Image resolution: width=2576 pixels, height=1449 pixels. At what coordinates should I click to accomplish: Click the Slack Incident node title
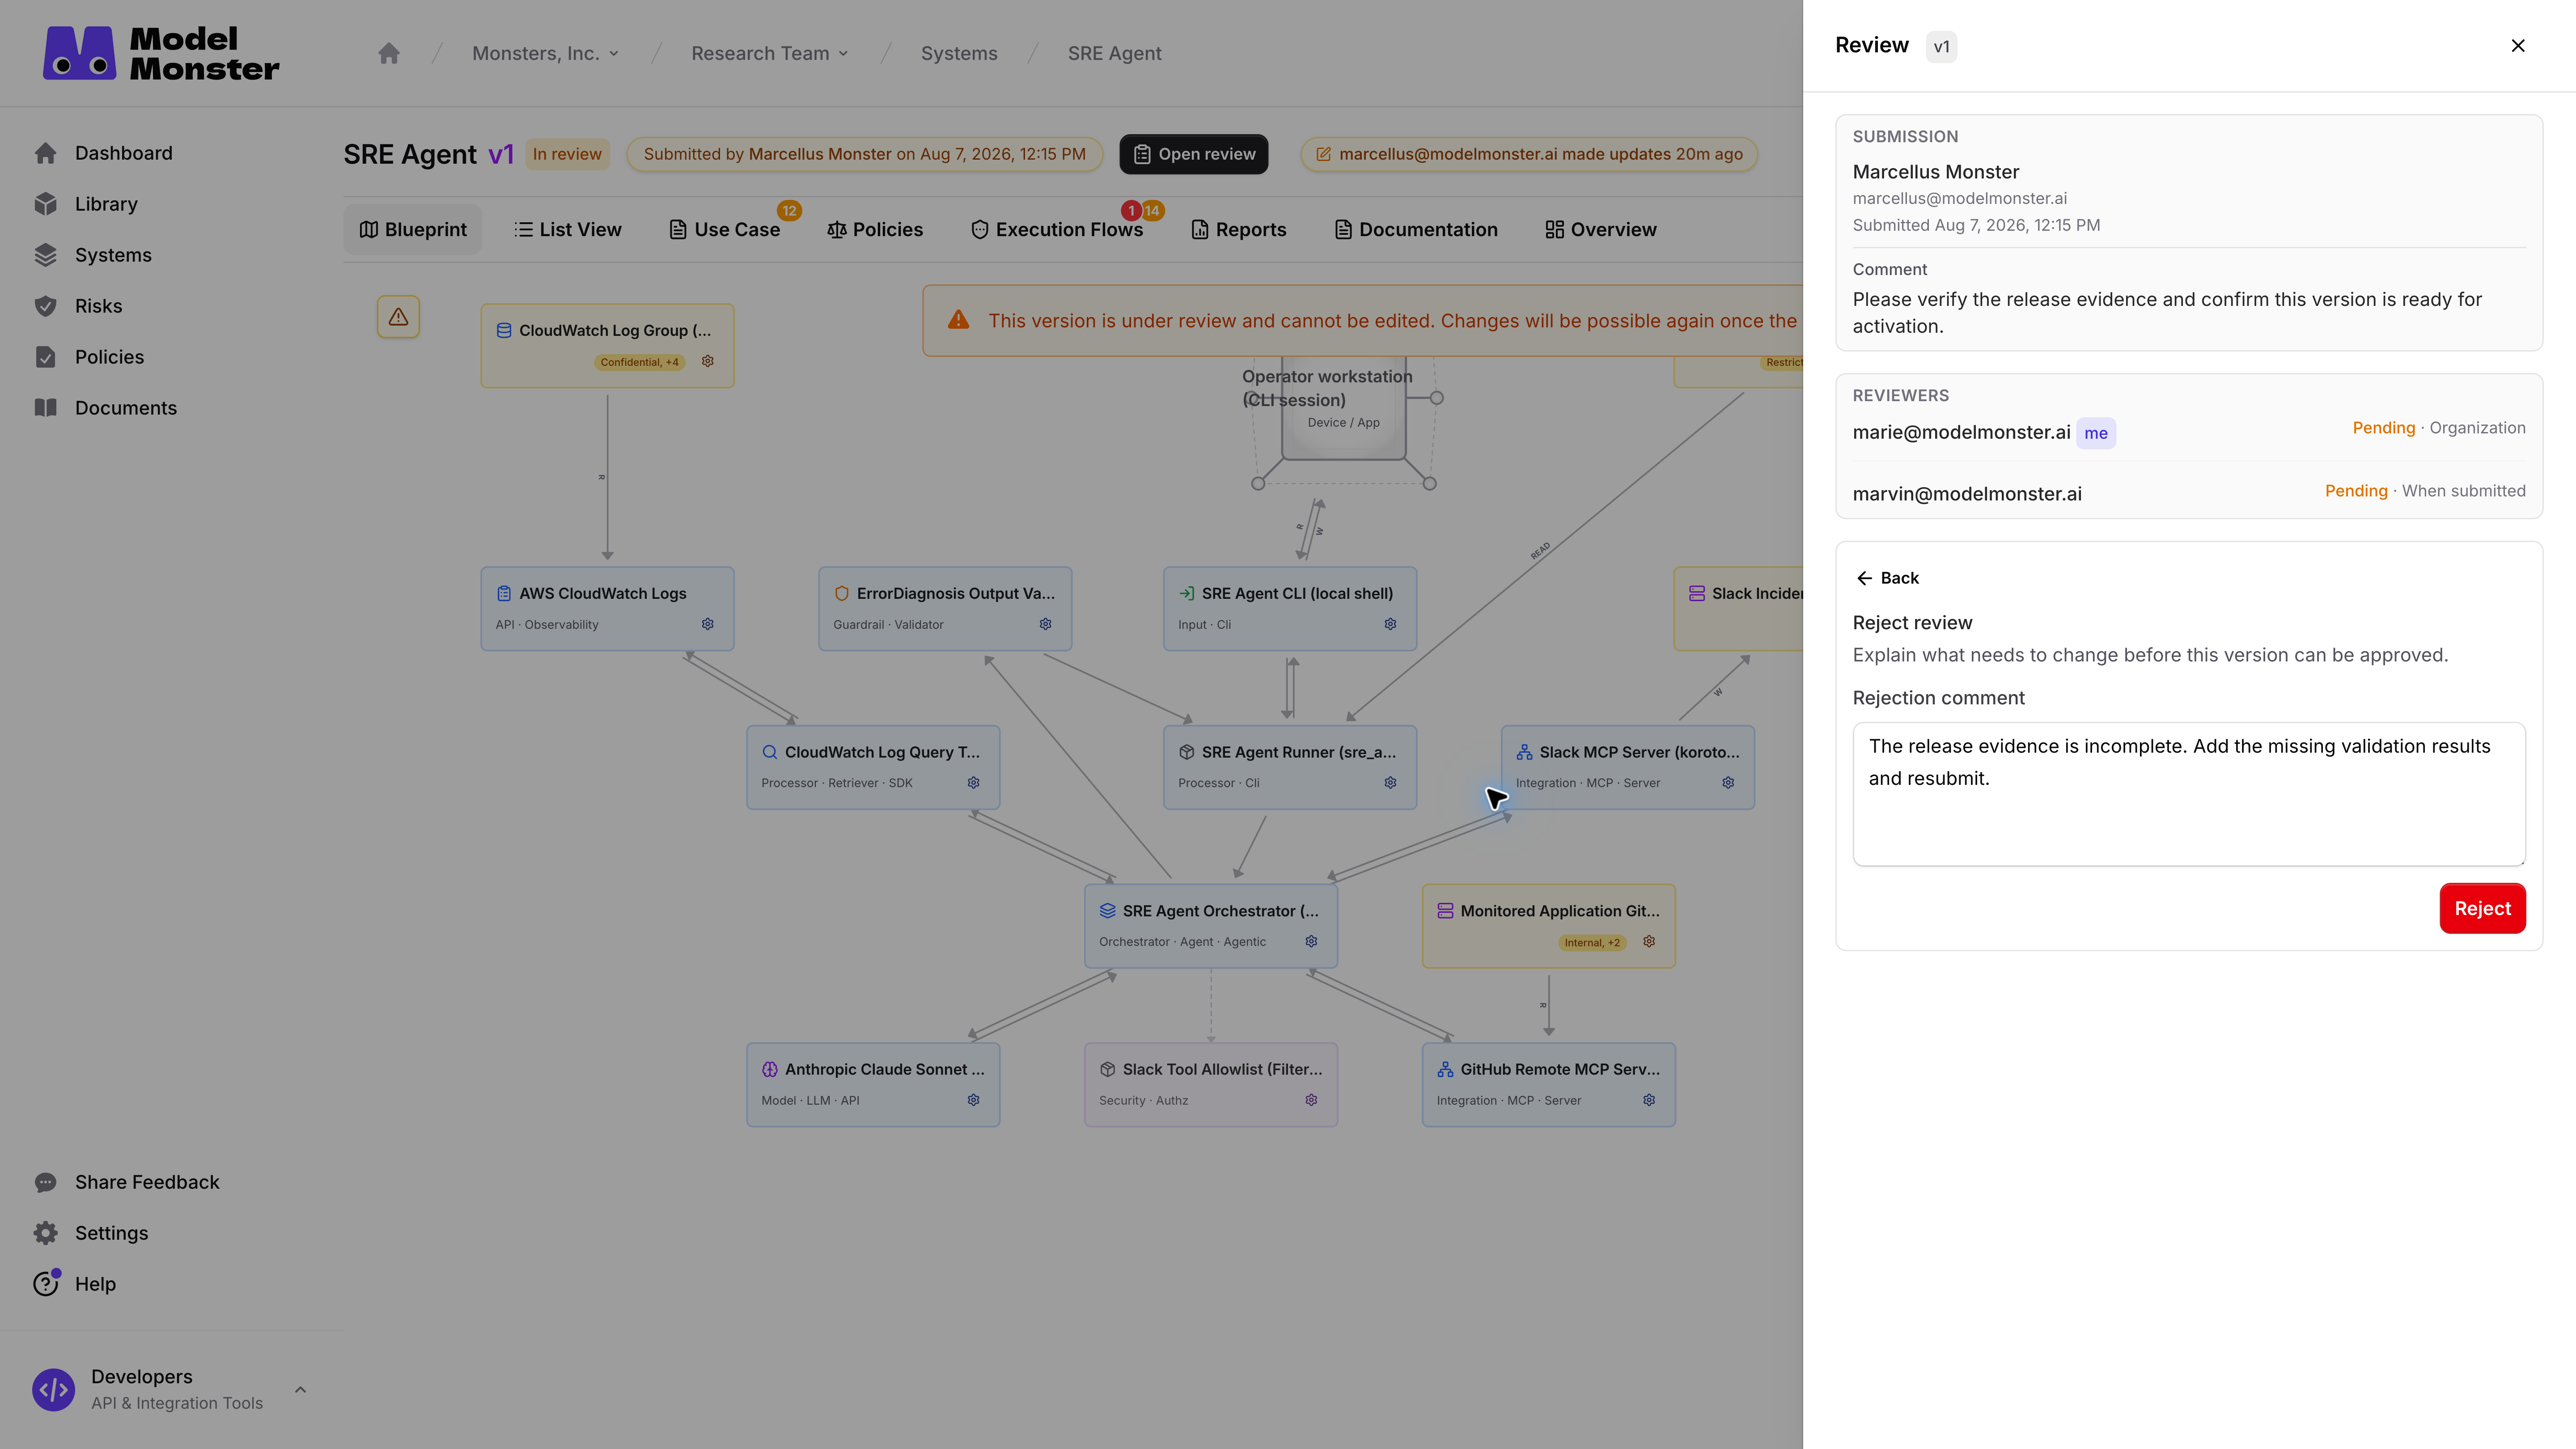tap(1757, 593)
